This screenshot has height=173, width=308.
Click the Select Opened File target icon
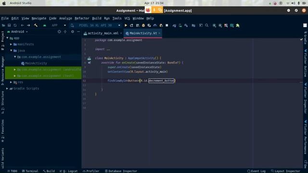point(59,32)
